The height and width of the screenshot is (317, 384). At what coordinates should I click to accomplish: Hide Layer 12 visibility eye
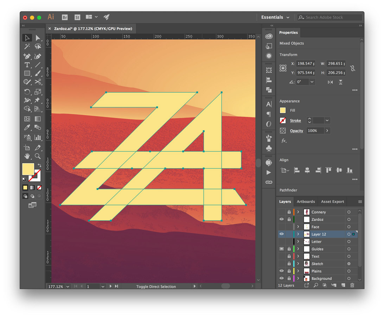point(282,234)
